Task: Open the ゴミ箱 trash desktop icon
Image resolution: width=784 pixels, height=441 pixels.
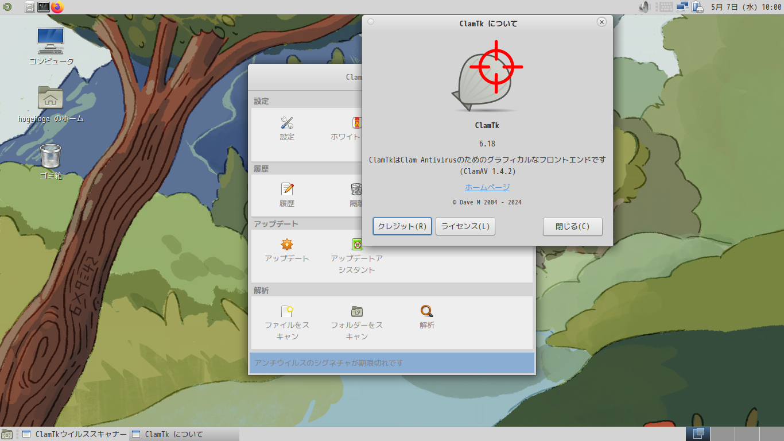Action: 51,156
